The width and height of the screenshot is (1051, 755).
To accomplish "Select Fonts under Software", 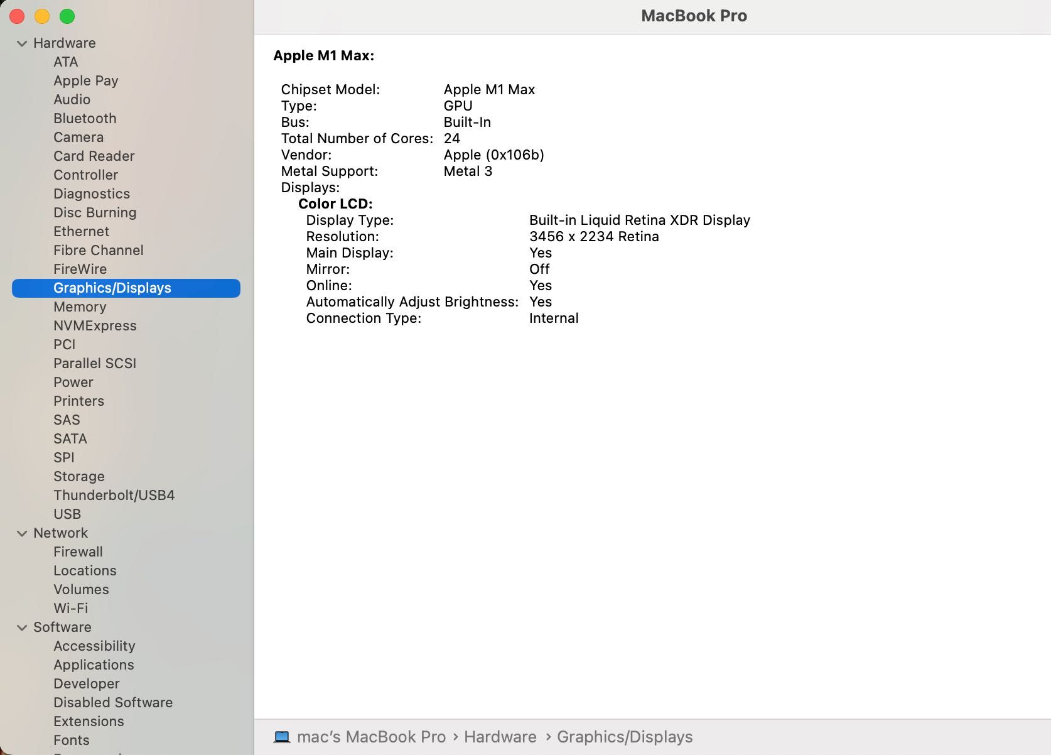I will pyautogui.click(x=72, y=740).
